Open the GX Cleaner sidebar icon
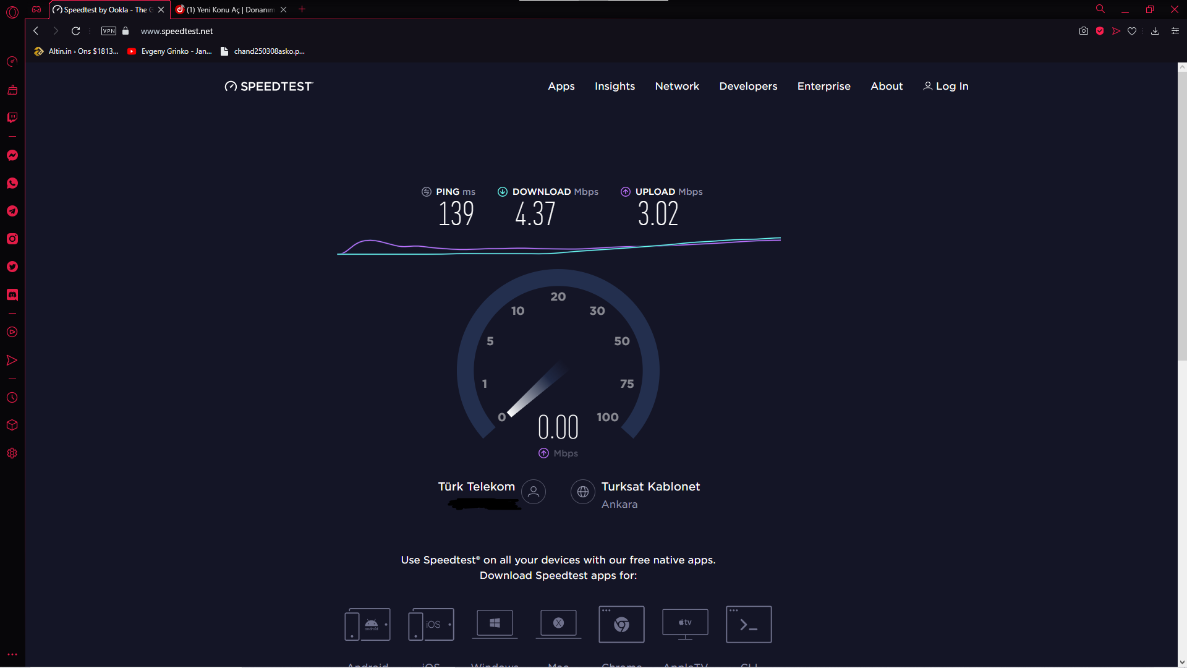 12,90
